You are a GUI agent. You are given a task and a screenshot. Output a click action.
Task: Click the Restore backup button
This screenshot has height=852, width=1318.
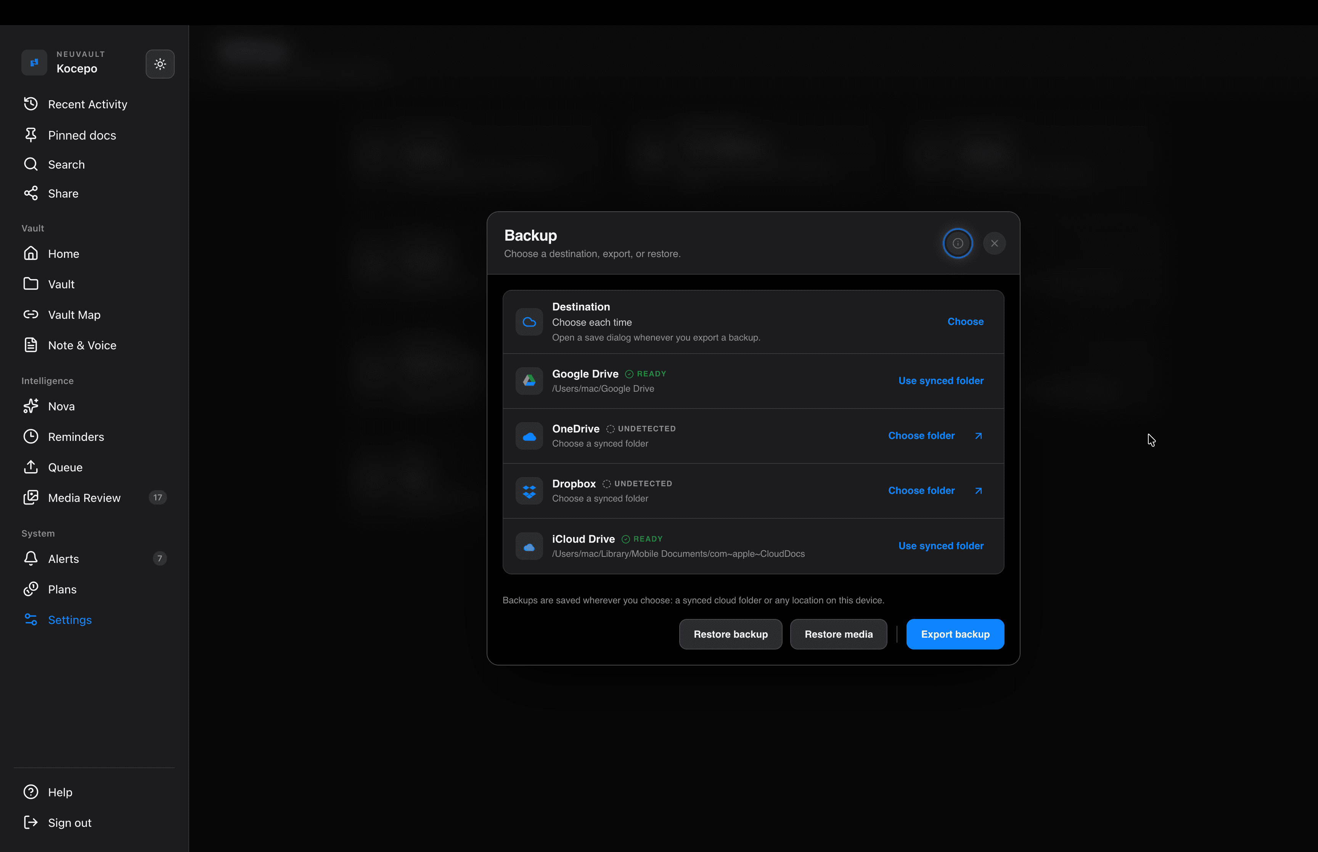coord(730,634)
